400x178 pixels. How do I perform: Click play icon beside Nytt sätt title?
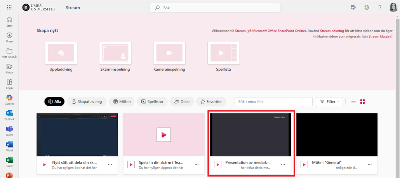(x=45, y=165)
